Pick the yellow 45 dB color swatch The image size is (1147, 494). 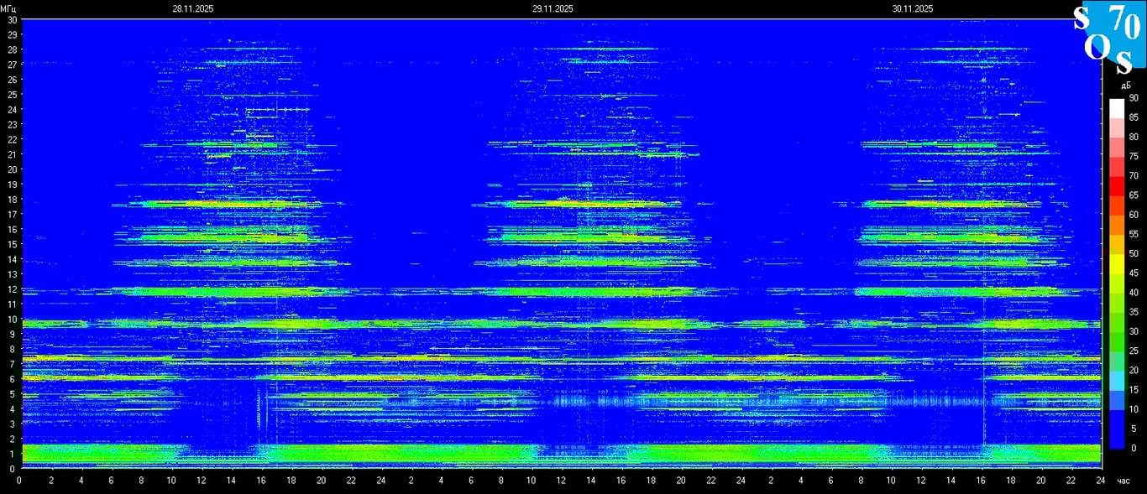1117,273
